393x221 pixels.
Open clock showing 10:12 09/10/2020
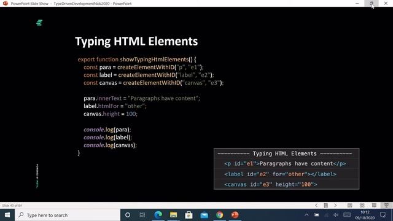[365, 215]
